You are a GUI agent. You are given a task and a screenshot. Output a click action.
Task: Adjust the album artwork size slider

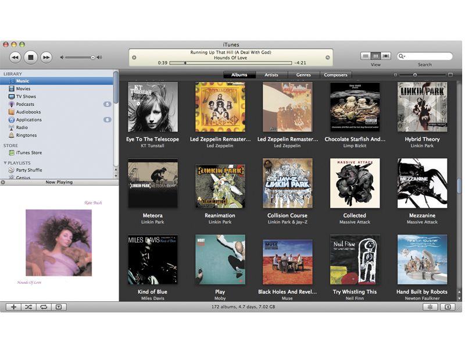click(415, 75)
